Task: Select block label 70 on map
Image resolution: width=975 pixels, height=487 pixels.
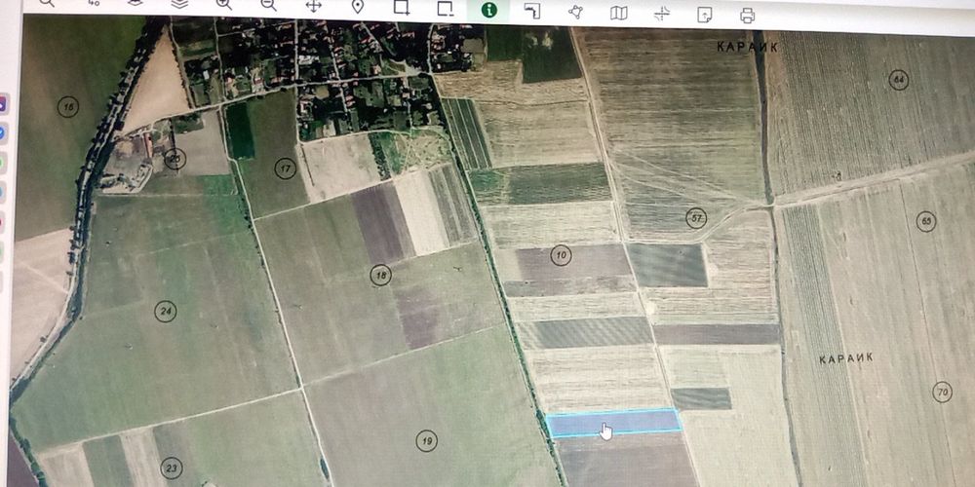Action: tap(943, 392)
